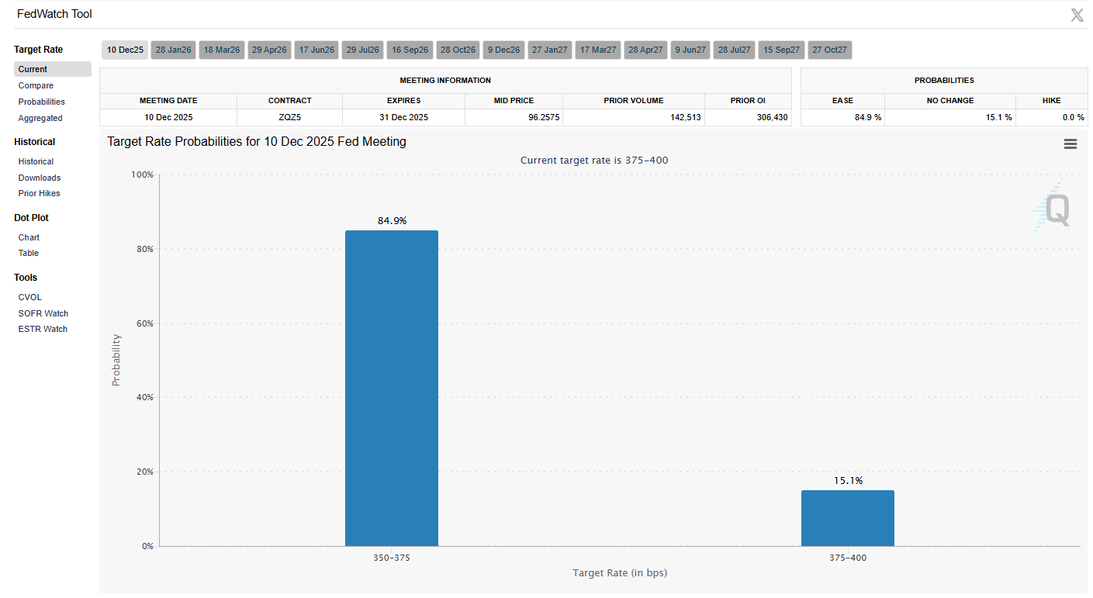This screenshot has width=1093, height=598.
Task: Open the Dot Plot Table
Action: coord(29,253)
